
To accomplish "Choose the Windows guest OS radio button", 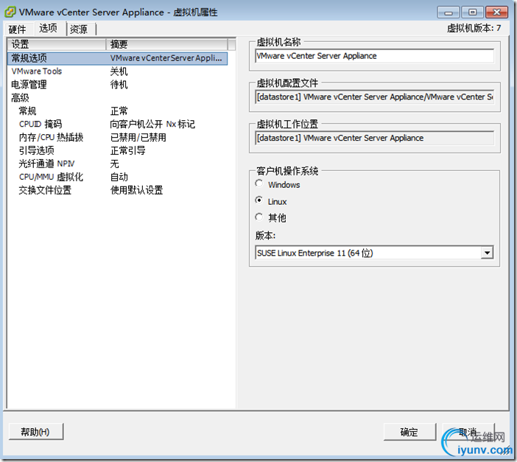I will (x=259, y=183).
